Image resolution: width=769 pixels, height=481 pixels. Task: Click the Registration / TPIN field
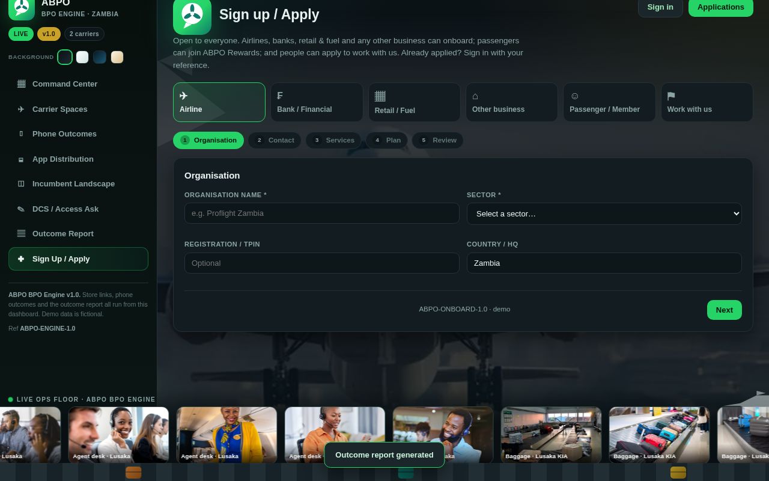coord(322,263)
